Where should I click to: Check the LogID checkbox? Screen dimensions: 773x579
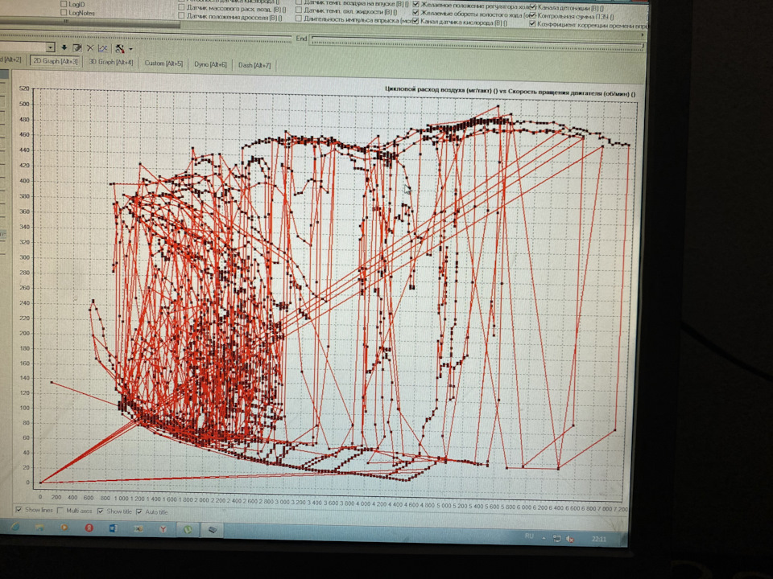(x=63, y=4)
